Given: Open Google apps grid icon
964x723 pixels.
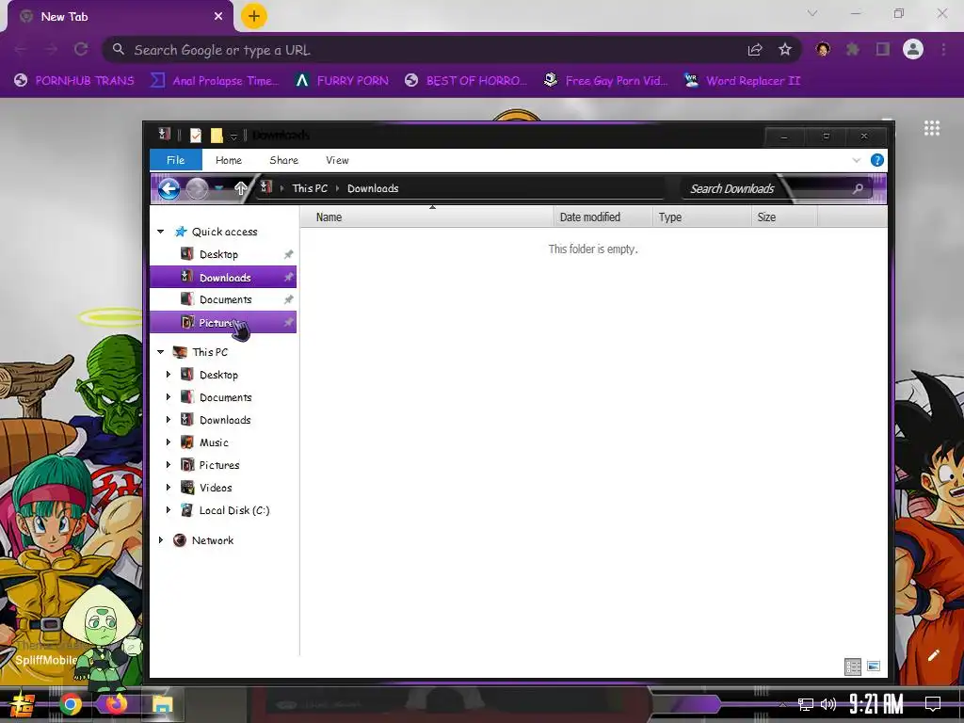Looking at the screenshot, I should click(x=932, y=128).
